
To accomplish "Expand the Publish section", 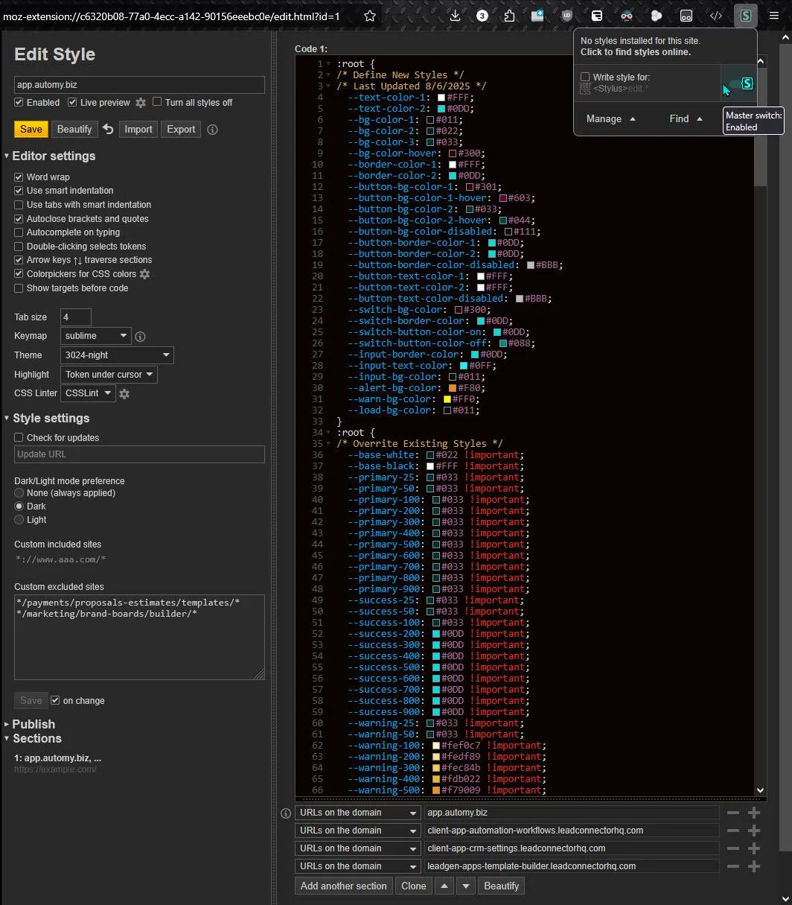I will tap(33, 724).
